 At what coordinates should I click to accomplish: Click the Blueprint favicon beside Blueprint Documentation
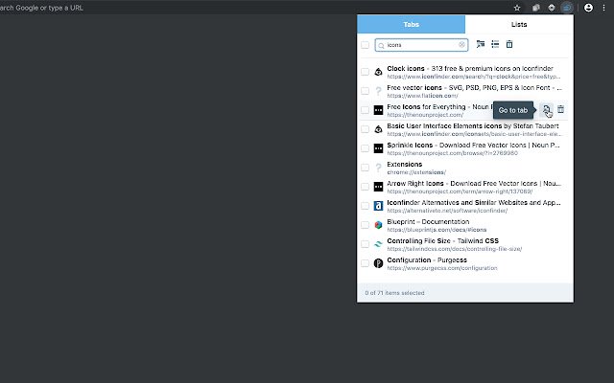coord(378,225)
